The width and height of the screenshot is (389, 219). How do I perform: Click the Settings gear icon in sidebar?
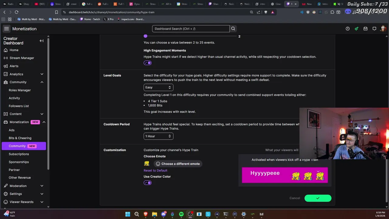click(x=5, y=194)
